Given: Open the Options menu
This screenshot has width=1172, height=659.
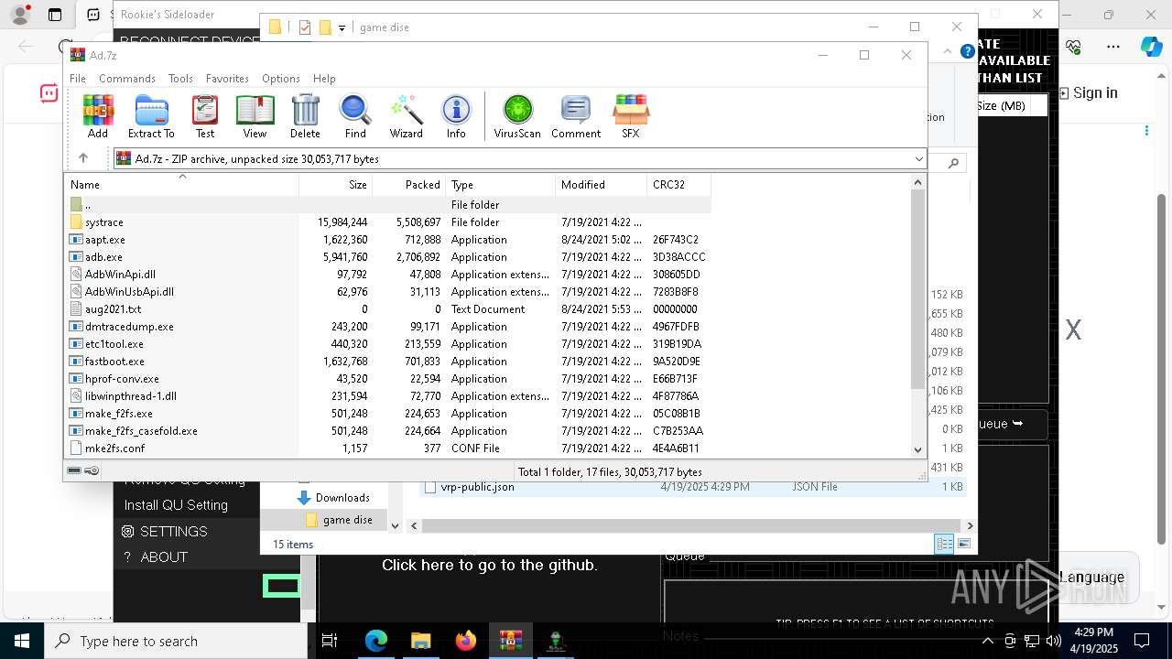Looking at the screenshot, I should tap(281, 79).
